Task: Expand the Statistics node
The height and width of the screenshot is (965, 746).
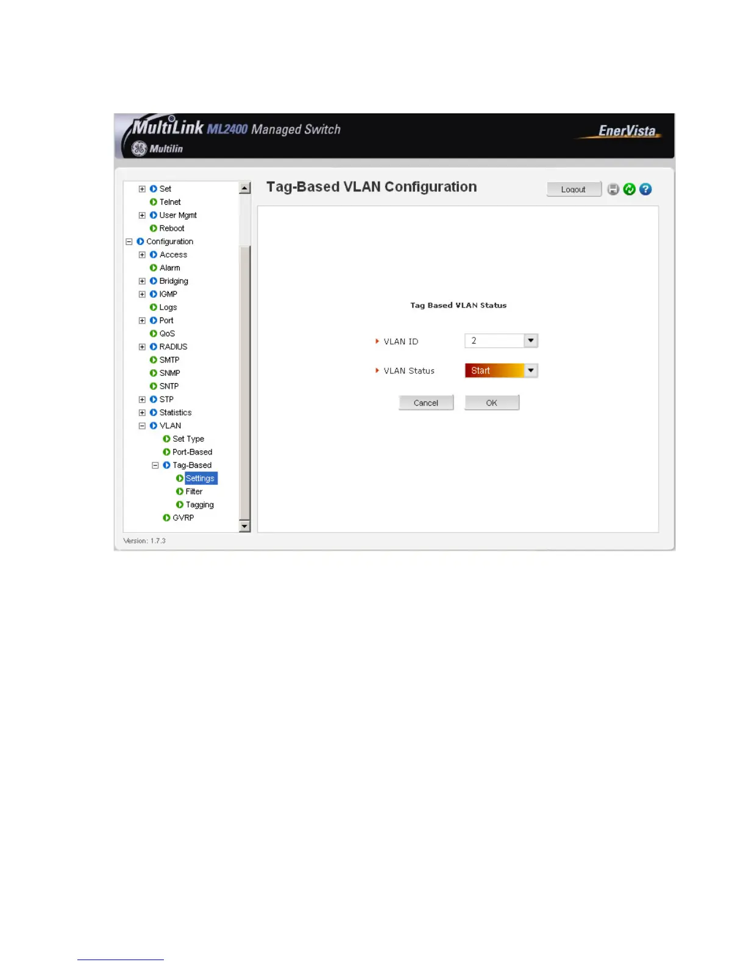Action: (x=142, y=412)
